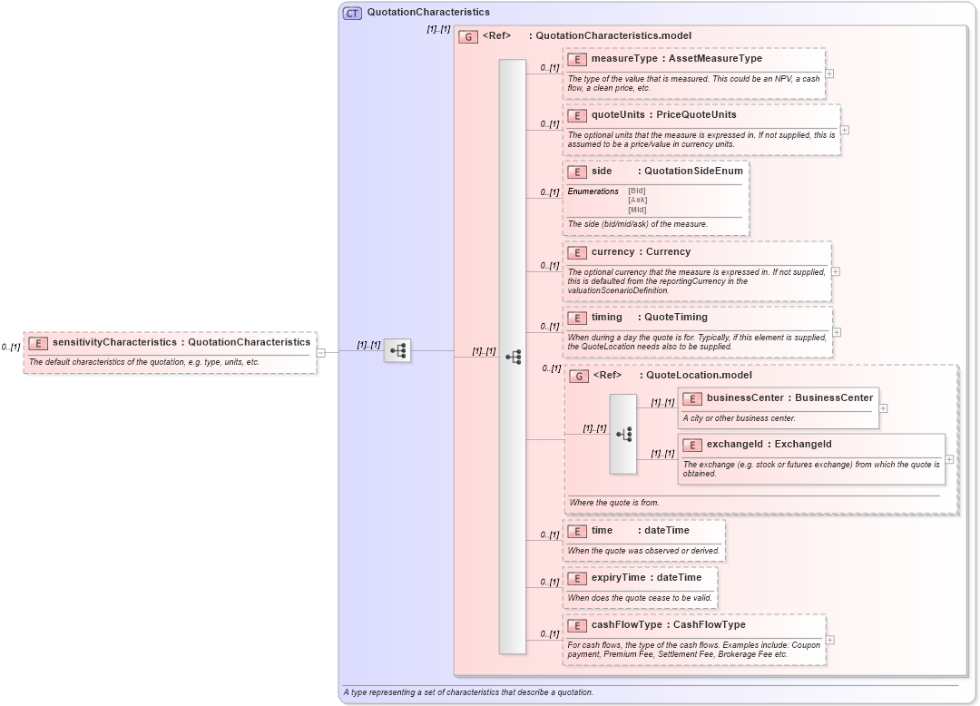Click the G icon of QuotationCharacteristics.model
980x706 pixels.
pyautogui.click(x=468, y=37)
